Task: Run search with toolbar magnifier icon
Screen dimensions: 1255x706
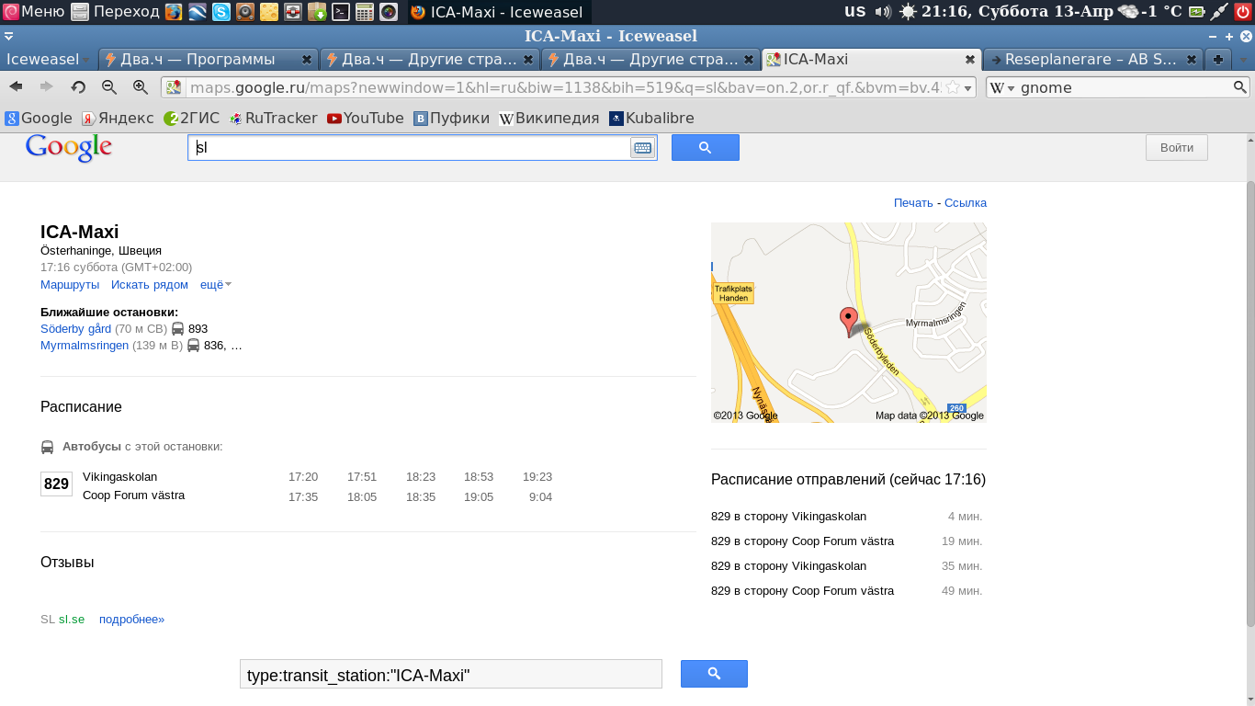Action: pos(1240,87)
